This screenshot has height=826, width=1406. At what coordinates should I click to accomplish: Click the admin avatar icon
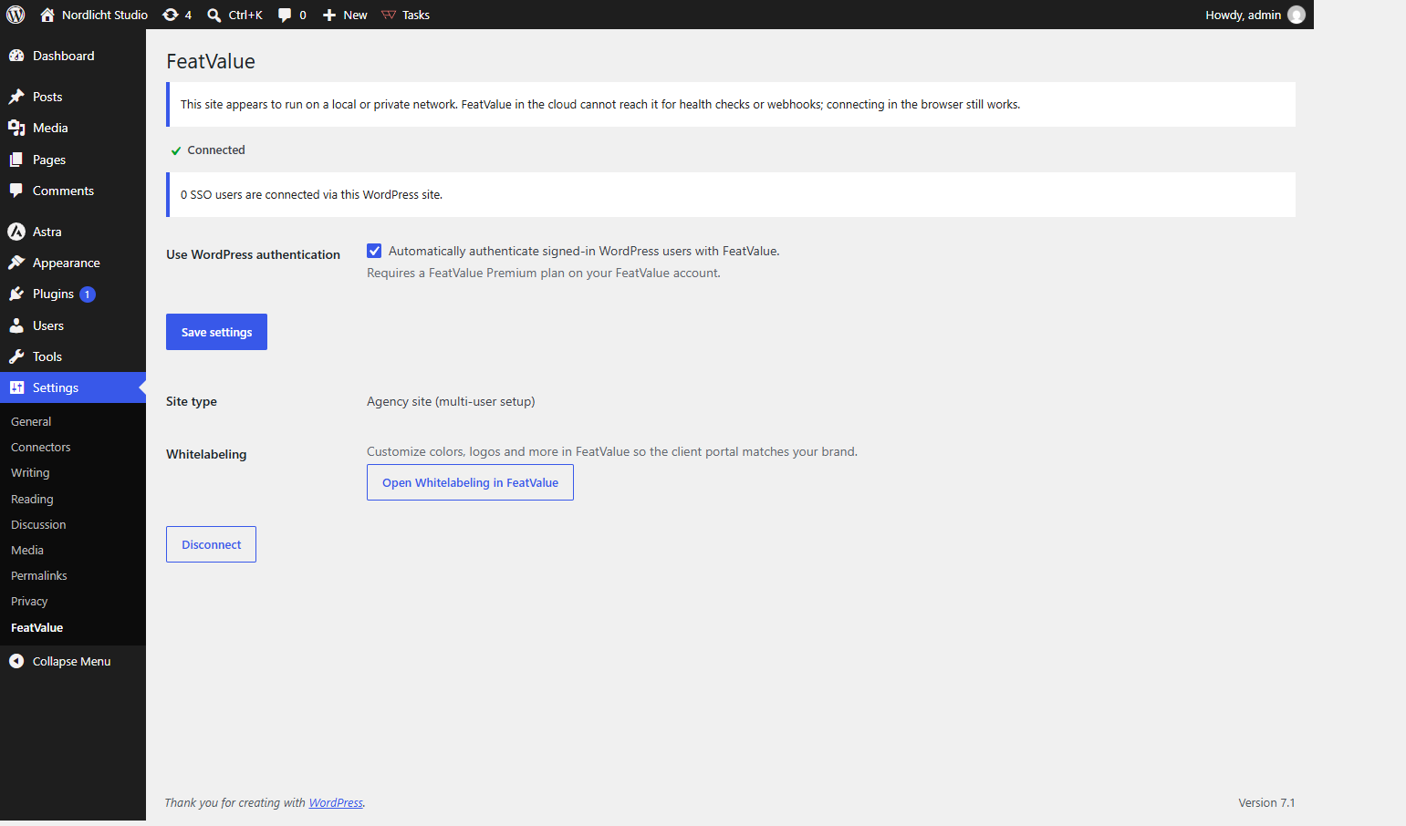[x=1296, y=15]
